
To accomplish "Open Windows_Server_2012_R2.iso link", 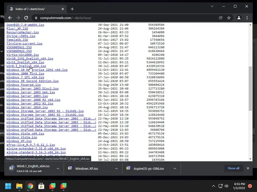I will pos(30,103).
